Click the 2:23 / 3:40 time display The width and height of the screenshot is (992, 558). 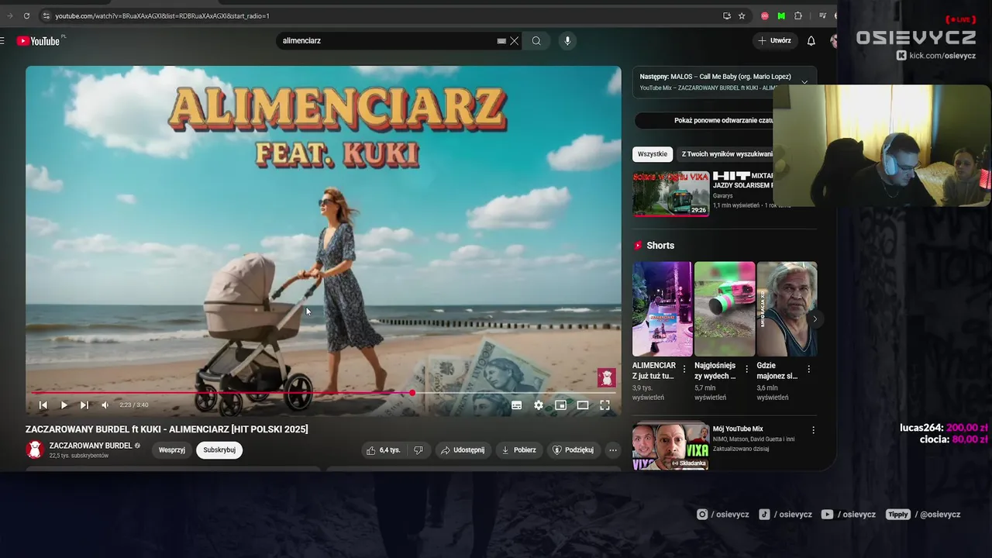(134, 405)
